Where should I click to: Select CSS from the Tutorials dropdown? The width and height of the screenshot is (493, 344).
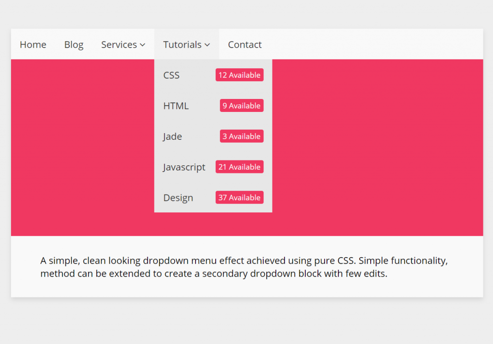click(x=171, y=75)
